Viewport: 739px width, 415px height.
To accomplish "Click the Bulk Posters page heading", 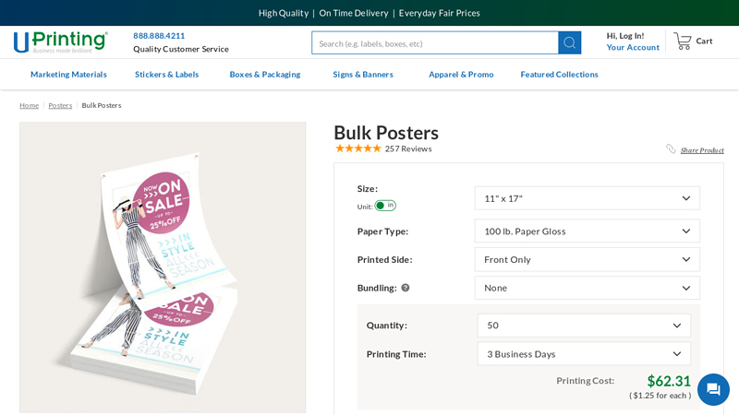I will click(x=386, y=133).
